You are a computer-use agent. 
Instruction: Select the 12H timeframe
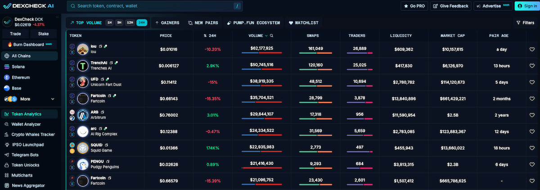130,23
